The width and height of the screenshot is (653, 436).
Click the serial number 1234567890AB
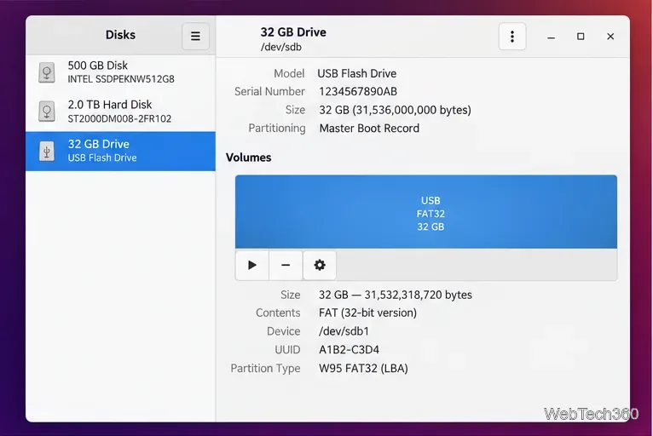pos(358,91)
